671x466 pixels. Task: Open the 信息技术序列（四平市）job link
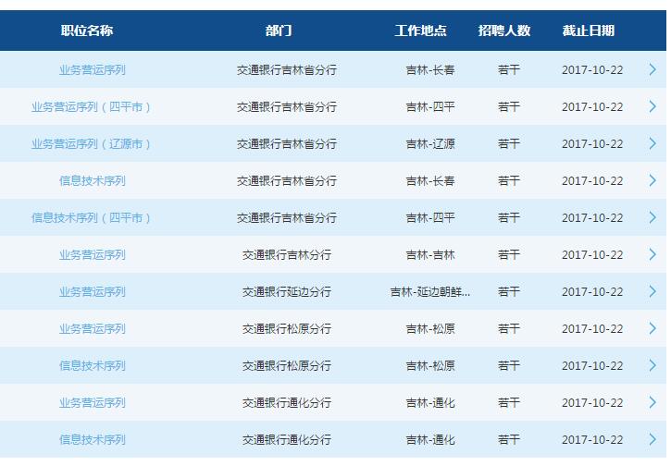click(92, 218)
